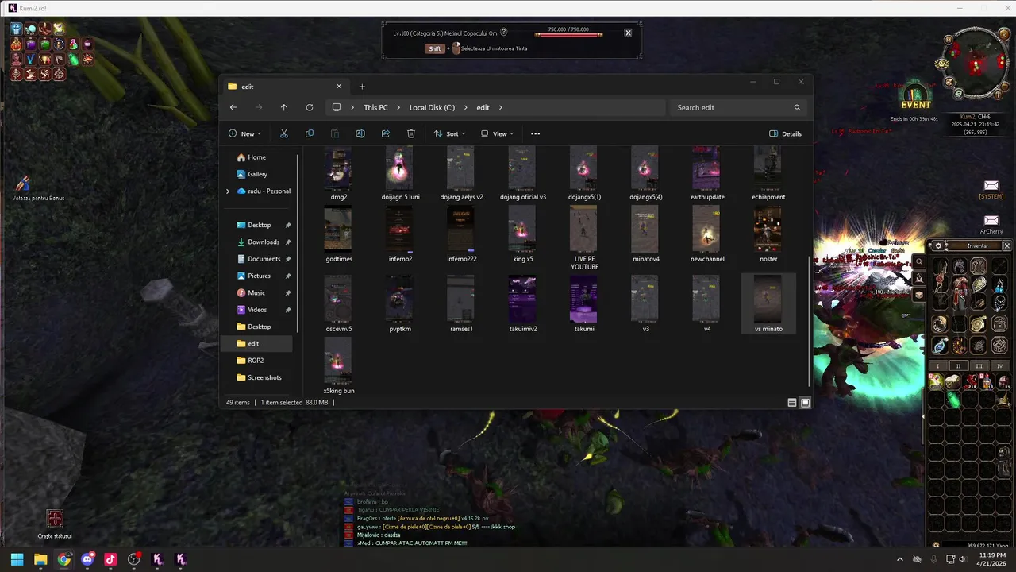Image resolution: width=1016 pixels, height=572 pixels.
Task: Open ROP2 folder in the navigation pane
Action: coord(256,361)
